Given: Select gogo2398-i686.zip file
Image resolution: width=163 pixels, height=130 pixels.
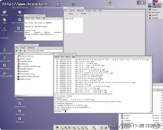Looking at the screenshot, I should click(x=25, y=69).
